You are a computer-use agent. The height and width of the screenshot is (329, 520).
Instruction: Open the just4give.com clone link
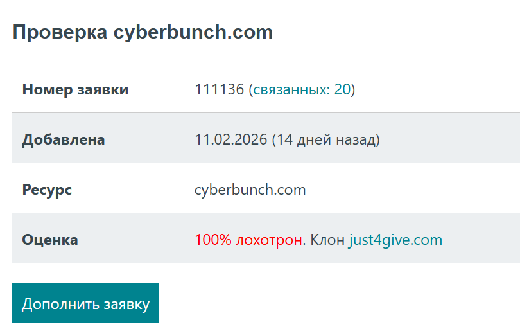(x=395, y=240)
